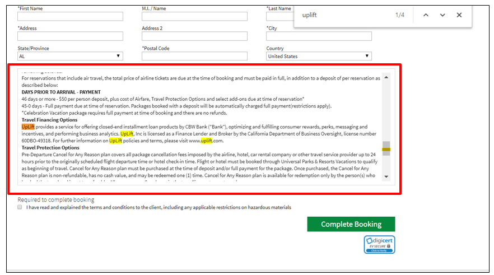
Task: Go to next find match arrow
Action: point(442,15)
